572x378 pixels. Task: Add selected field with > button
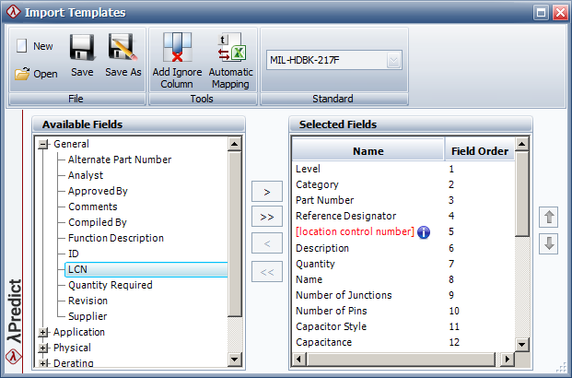coord(266,192)
